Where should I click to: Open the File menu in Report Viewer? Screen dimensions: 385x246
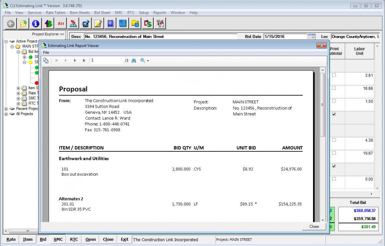46,52
